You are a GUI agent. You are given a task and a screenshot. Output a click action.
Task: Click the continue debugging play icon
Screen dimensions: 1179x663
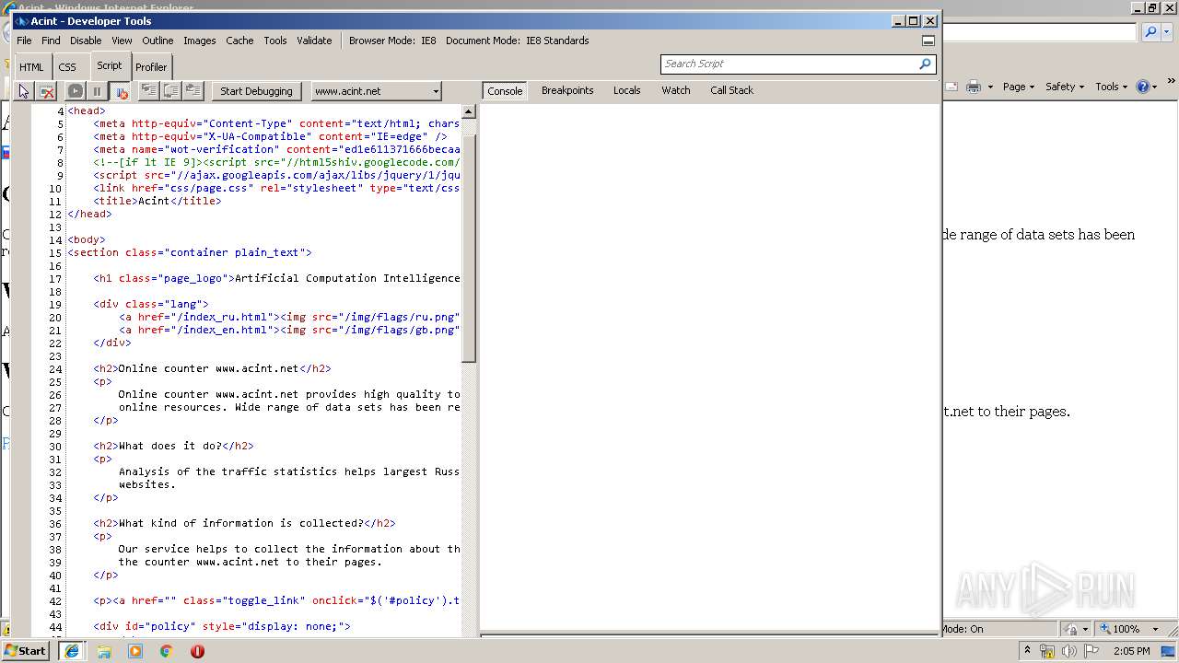75,91
